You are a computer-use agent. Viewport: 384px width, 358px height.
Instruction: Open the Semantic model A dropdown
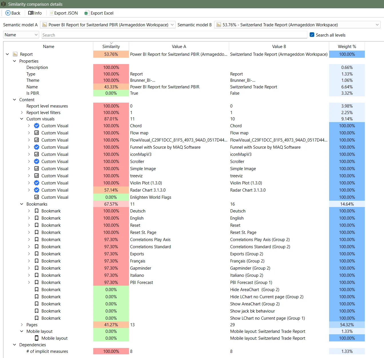(108, 25)
